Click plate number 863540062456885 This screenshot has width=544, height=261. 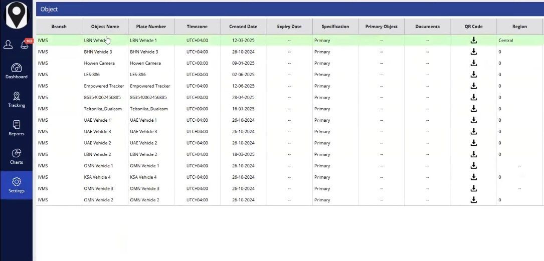tap(148, 97)
